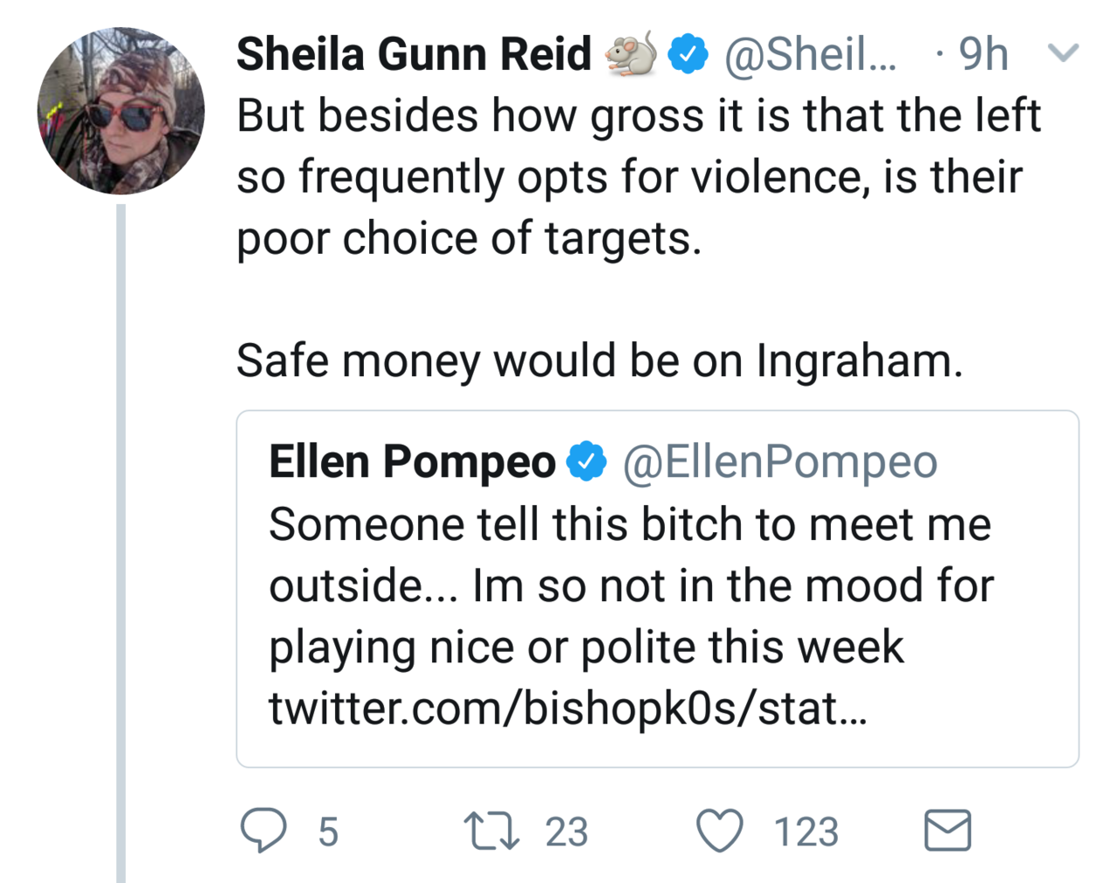
Task: Retweet this tweet using the arrows icon
Action: click(x=491, y=831)
